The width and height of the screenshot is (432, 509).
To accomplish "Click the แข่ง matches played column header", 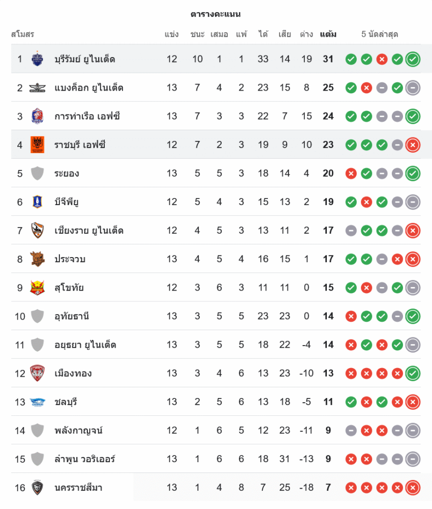I will (172, 35).
